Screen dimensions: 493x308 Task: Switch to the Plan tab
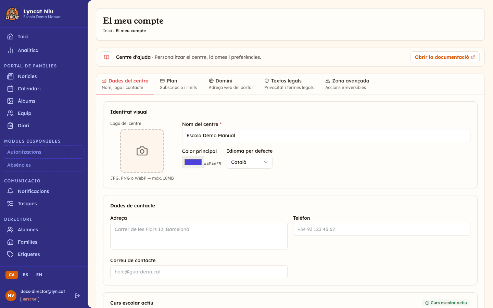(178, 84)
